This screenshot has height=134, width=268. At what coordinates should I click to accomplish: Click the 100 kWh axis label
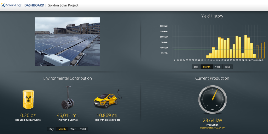tap(164, 48)
